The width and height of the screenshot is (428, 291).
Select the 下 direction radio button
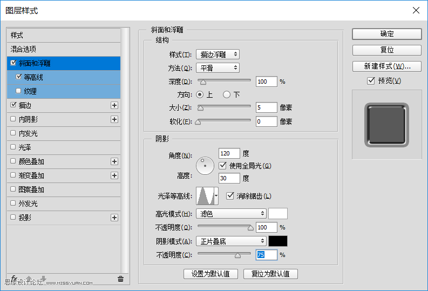click(227, 94)
